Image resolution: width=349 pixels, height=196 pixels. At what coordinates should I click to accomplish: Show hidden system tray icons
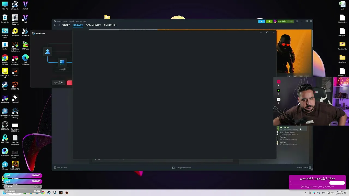(x=305, y=193)
